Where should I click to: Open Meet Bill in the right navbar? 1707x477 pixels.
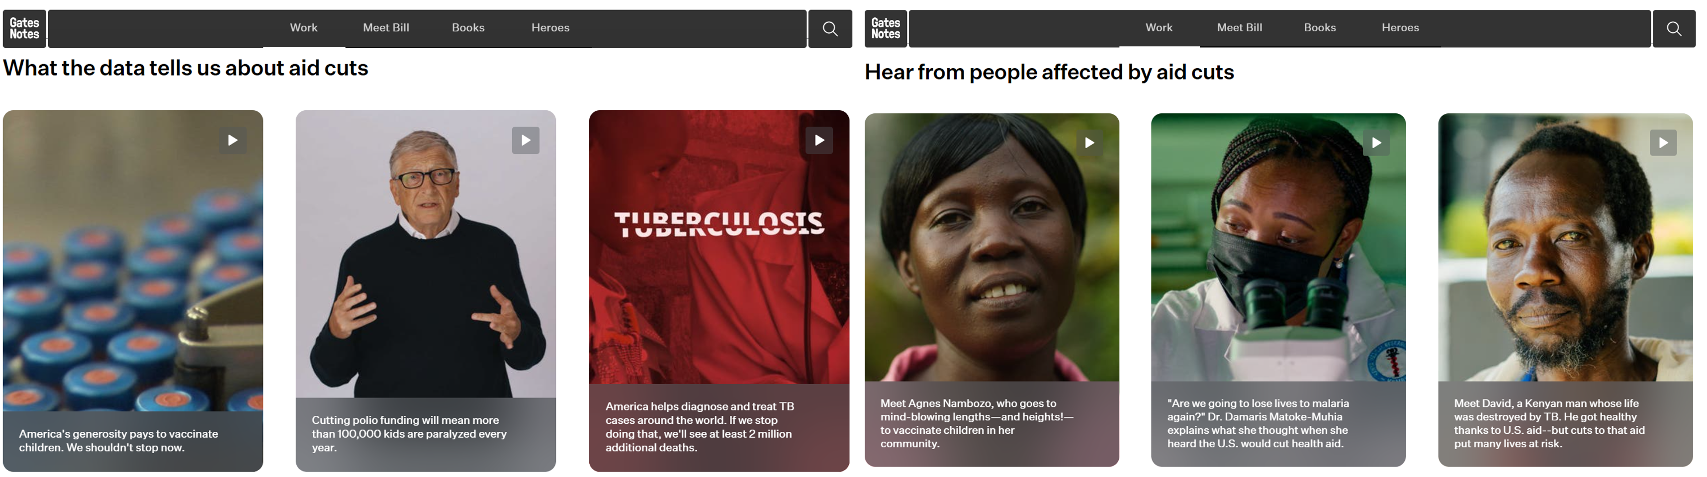tap(1239, 28)
